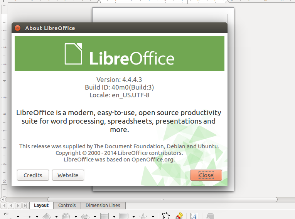Jump to last tab arrow

coord(25,205)
